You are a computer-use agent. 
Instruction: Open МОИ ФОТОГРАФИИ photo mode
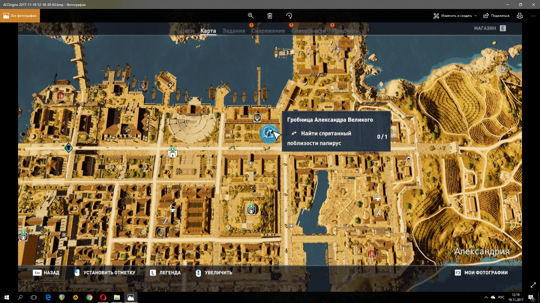(x=481, y=273)
